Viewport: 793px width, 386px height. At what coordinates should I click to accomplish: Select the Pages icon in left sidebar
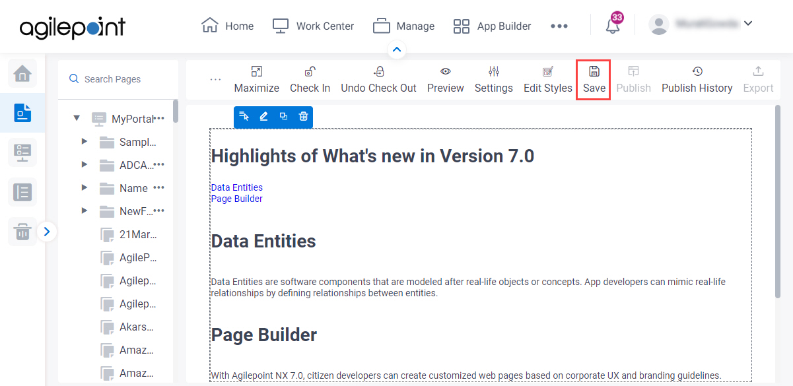pos(22,113)
